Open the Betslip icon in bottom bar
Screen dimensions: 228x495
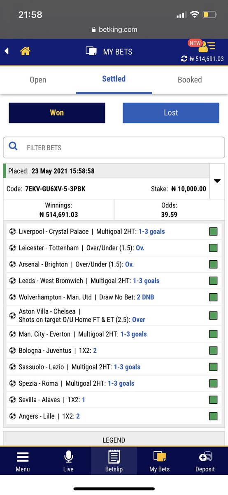tap(114, 457)
